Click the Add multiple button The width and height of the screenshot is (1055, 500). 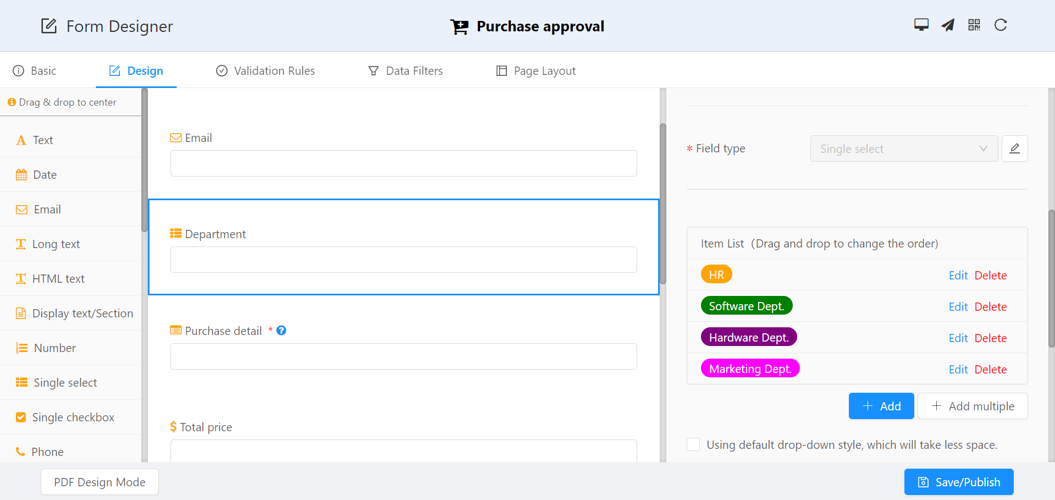pyautogui.click(x=973, y=406)
